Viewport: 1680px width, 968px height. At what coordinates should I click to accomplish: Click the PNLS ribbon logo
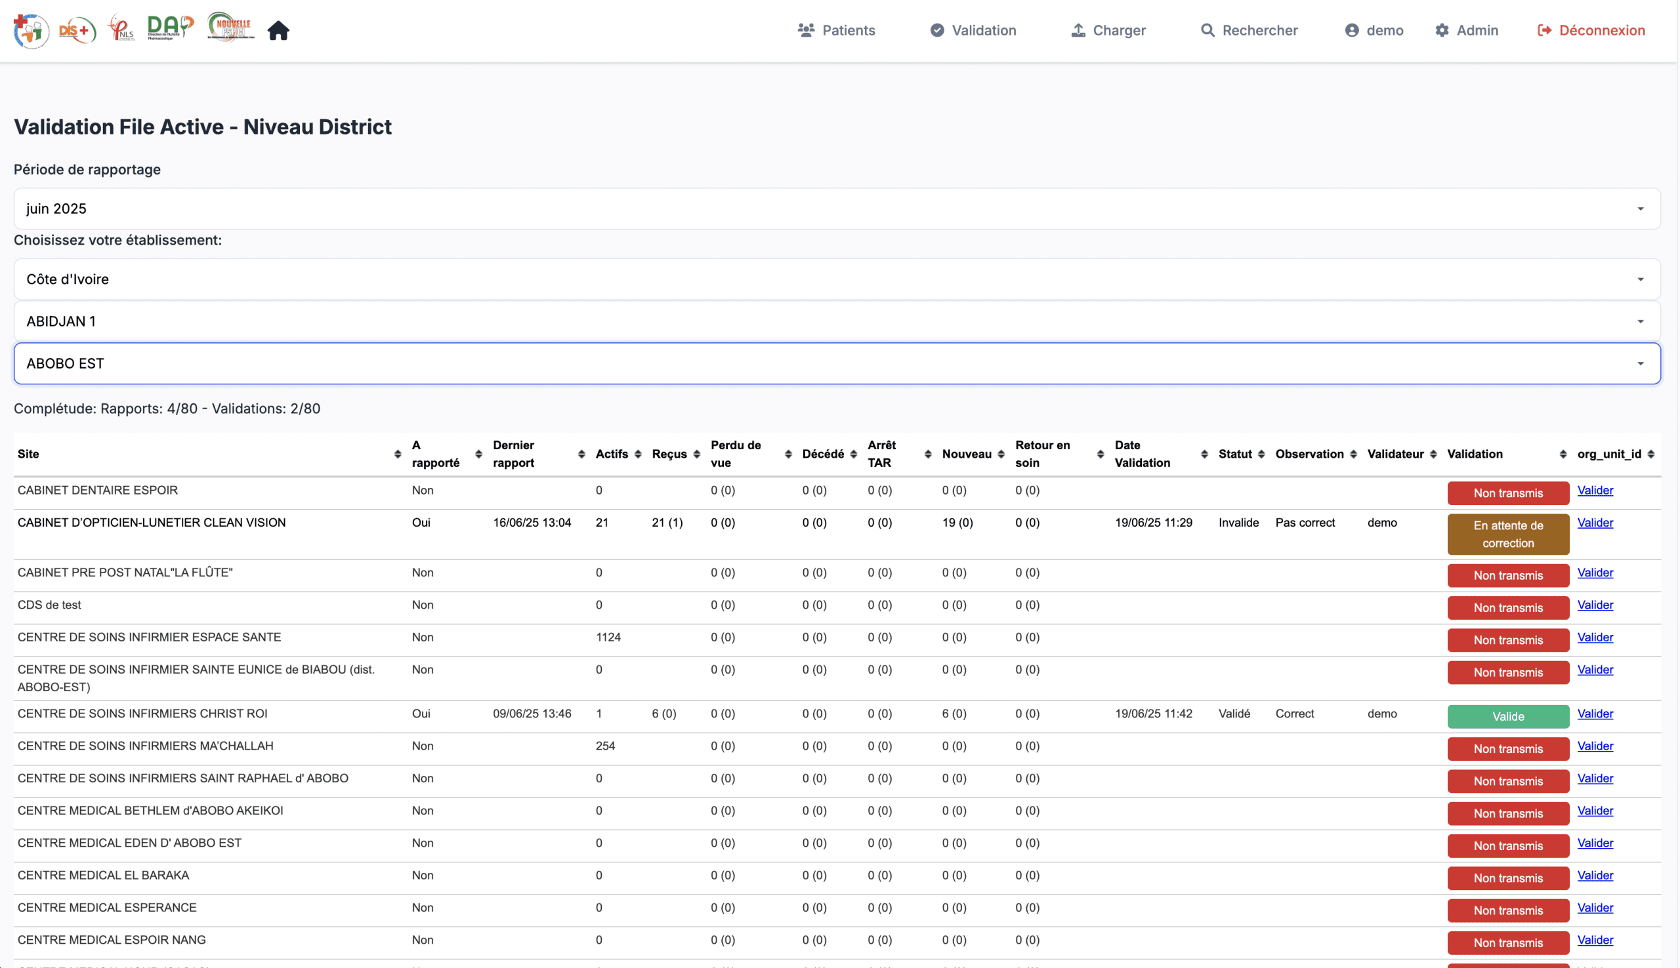(121, 28)
